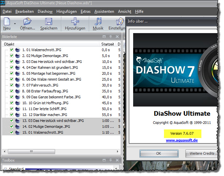224x176 pixels.
Task: Pin the Toolbox panel
Action: tap(111, 160)
